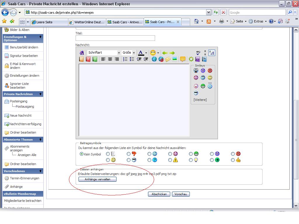Choose the thumbs down post icon
Image resolution: width=299 pixels, height=224 pixels.
point(129,154)
